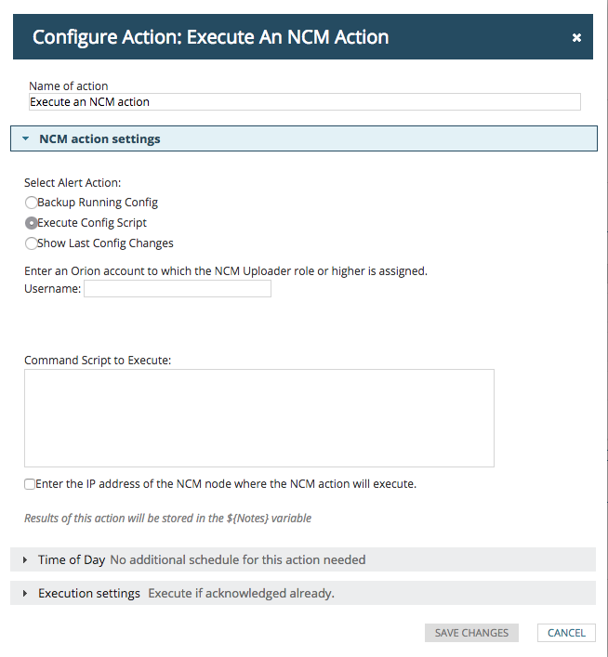
Task: Choose the Execute Config Script radio button
Action: pos(31,223)
